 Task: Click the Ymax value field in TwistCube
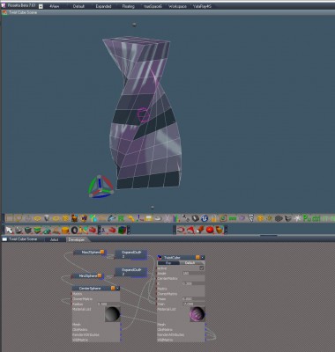pyautogui.click(x=193, y=299)
